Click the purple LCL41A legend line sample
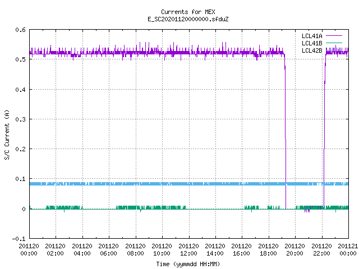Screen dimensions: 359x269 (334, 36)
